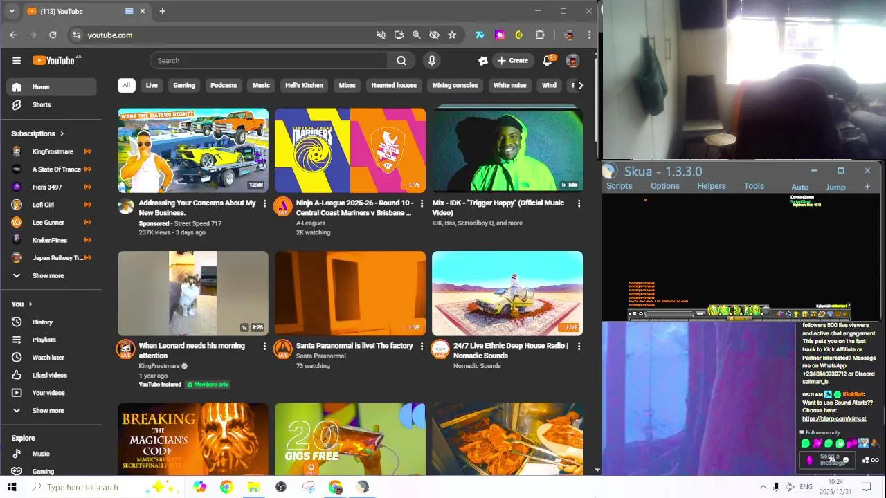Open the 24/7 Live Ethnic Deep House thumbnail

click(x=507, y=293)
